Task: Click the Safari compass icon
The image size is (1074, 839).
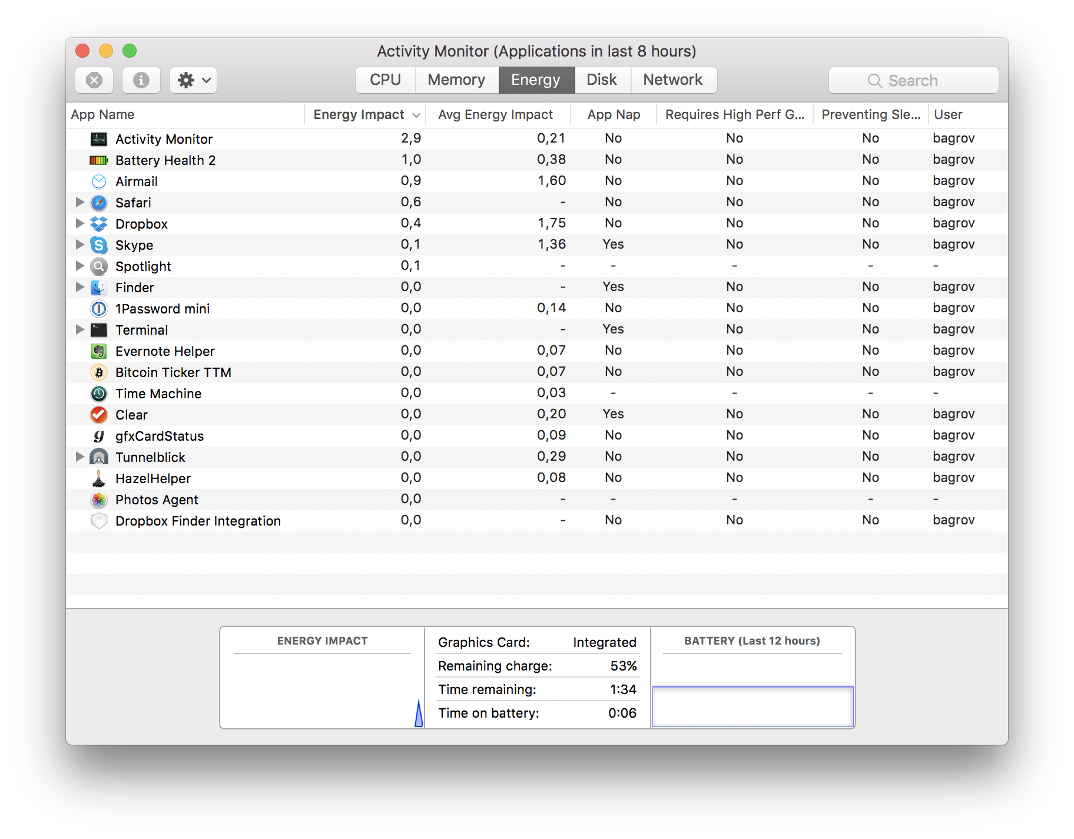Action: pos(99,203)
